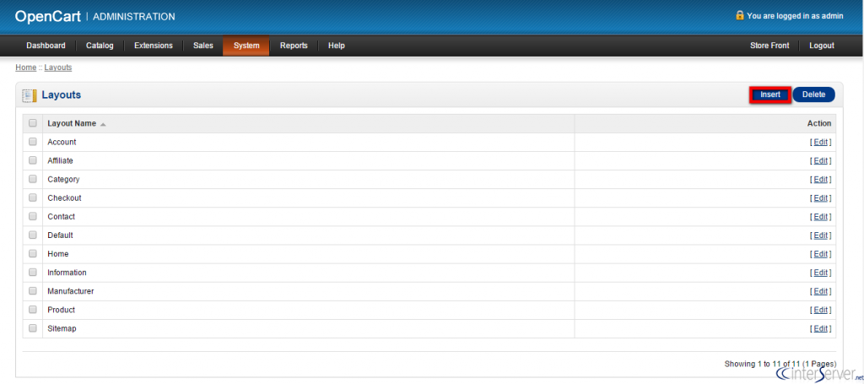Click the Layouts page heading
This screenshot has height=384, width=864.
[x=61, y=95]
